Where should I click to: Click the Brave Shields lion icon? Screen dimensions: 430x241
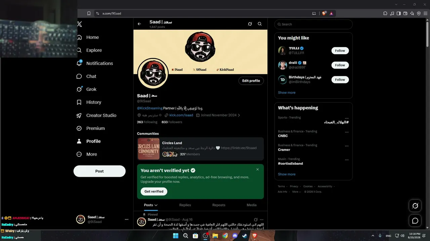[324, 13]
